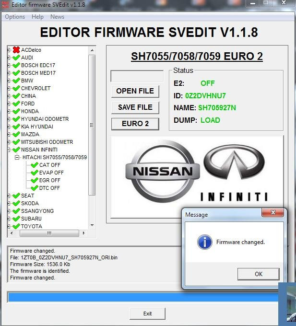Click the green check beside CHEVROLET

[16, 88]
